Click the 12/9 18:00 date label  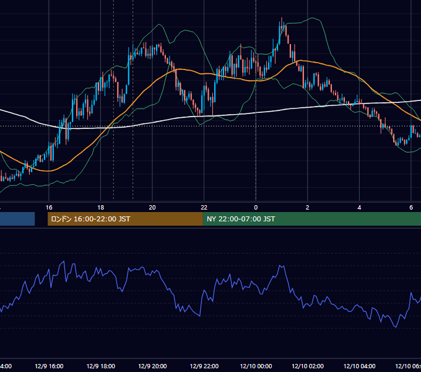(x=101, y=366)
